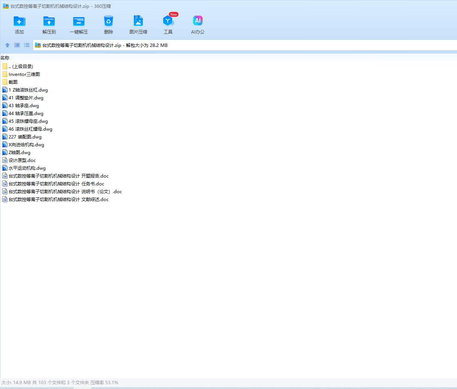Select file X向进给机构.dwg
The height and width of the screenshot is (389, 457).
23,144
